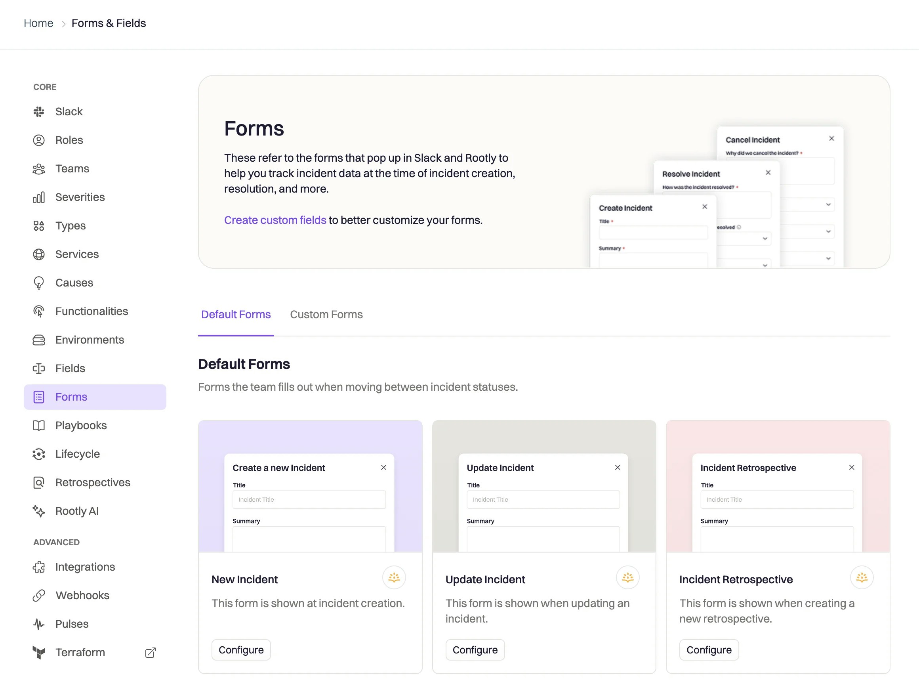Click the Services globe icon
919x680 pixels.
pyautogui.click(x=39, y=254)
